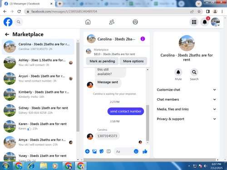The width and height of the screenshot is (227, 170).
Task: Expand Media, files and links section
Action: point(187,109)
